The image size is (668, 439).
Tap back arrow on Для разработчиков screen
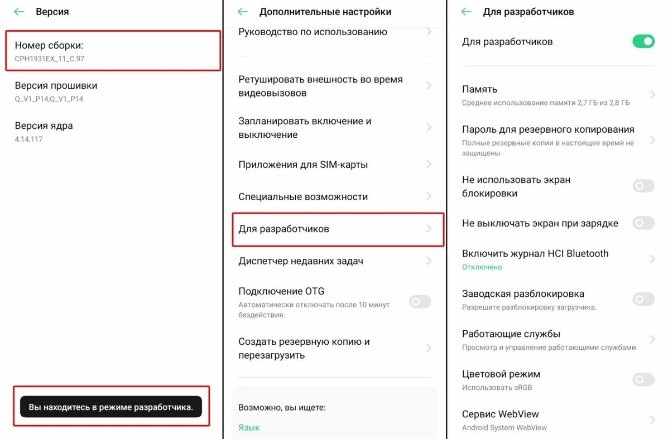(466, 11)
